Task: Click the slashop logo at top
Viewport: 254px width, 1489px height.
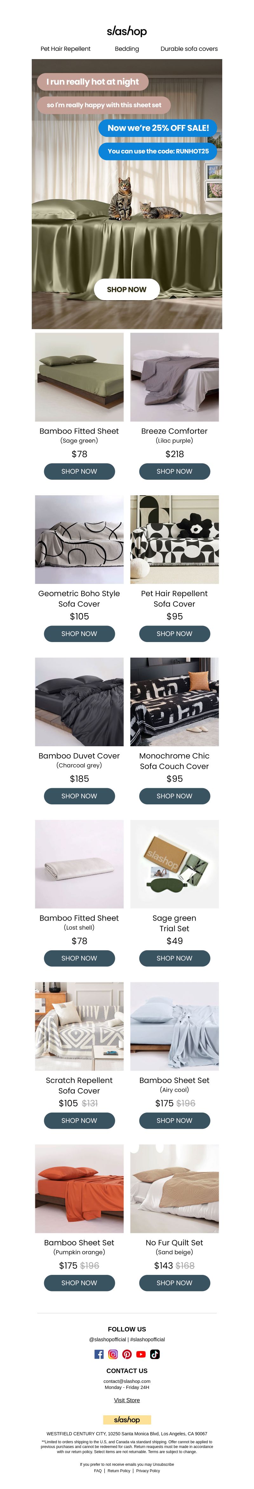Action: pos(127,30)
